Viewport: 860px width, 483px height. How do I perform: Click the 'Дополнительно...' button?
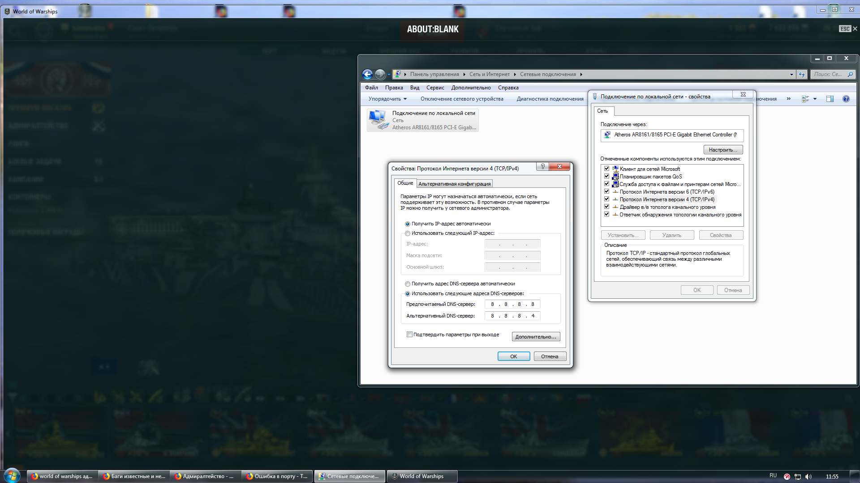coord(536,337)
